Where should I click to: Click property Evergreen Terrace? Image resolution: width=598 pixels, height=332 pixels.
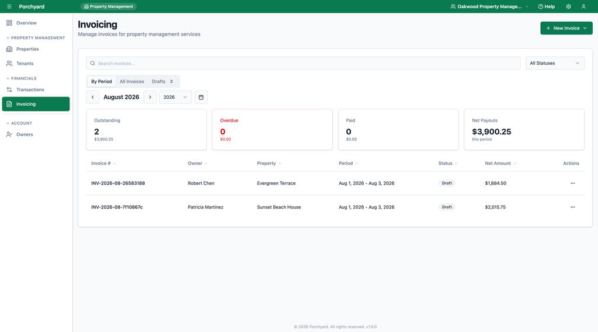pyautogui.click(x=276, y=183)
